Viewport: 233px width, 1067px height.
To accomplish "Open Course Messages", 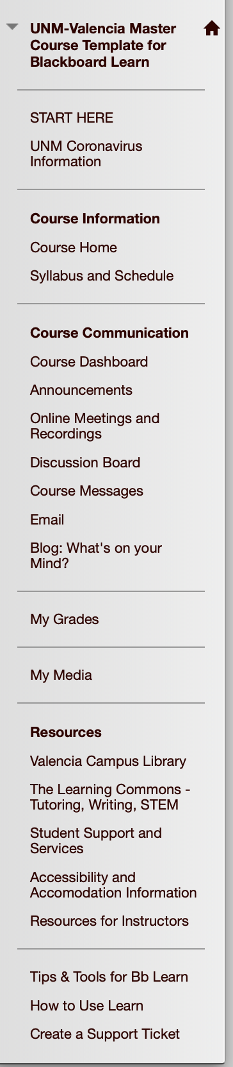I will [x=86, y=490].
